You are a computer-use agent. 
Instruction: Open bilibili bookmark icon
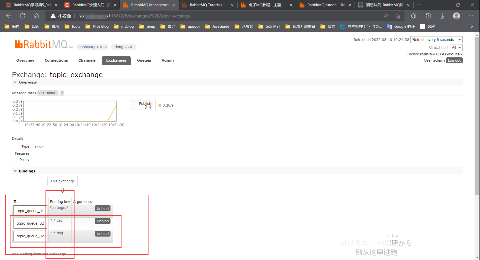click(x=343, y=26)
